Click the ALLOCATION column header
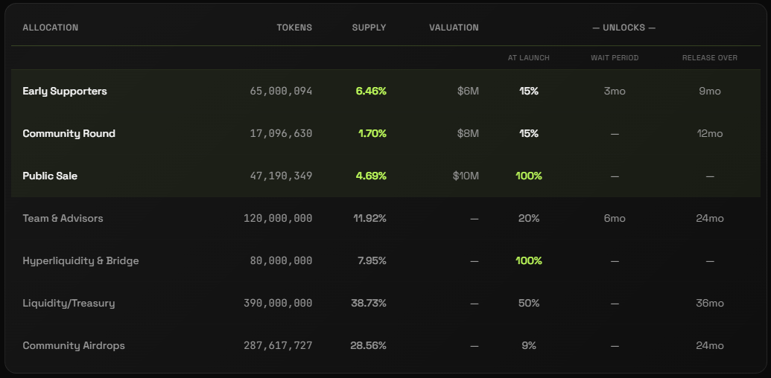Screen dimensions: 771x378 coord(50,28)
